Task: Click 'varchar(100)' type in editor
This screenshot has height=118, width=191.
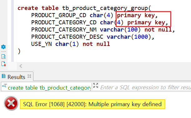Action: pyautogui.click(x=120, y=30)
